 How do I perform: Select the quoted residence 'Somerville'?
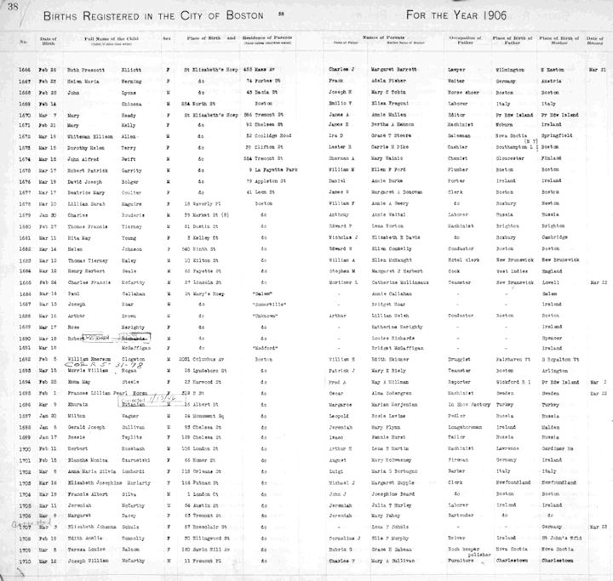268,305
